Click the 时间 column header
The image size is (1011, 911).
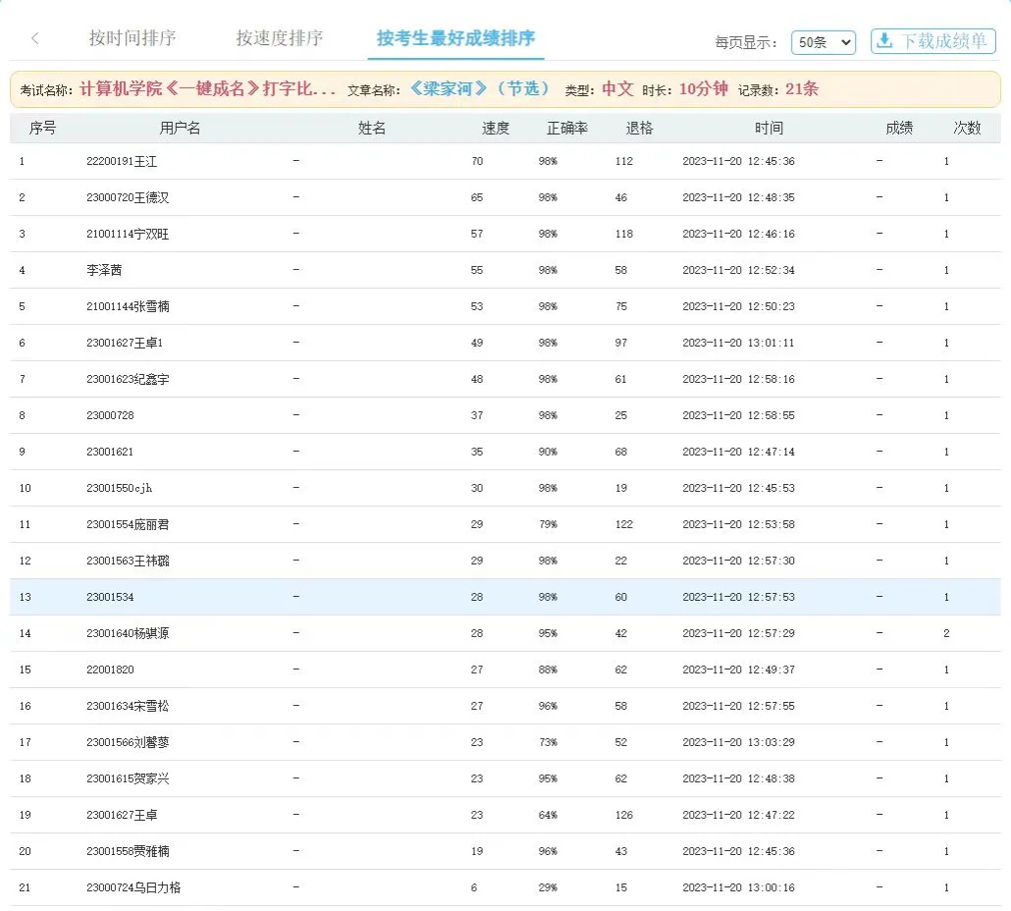[769, 129]
